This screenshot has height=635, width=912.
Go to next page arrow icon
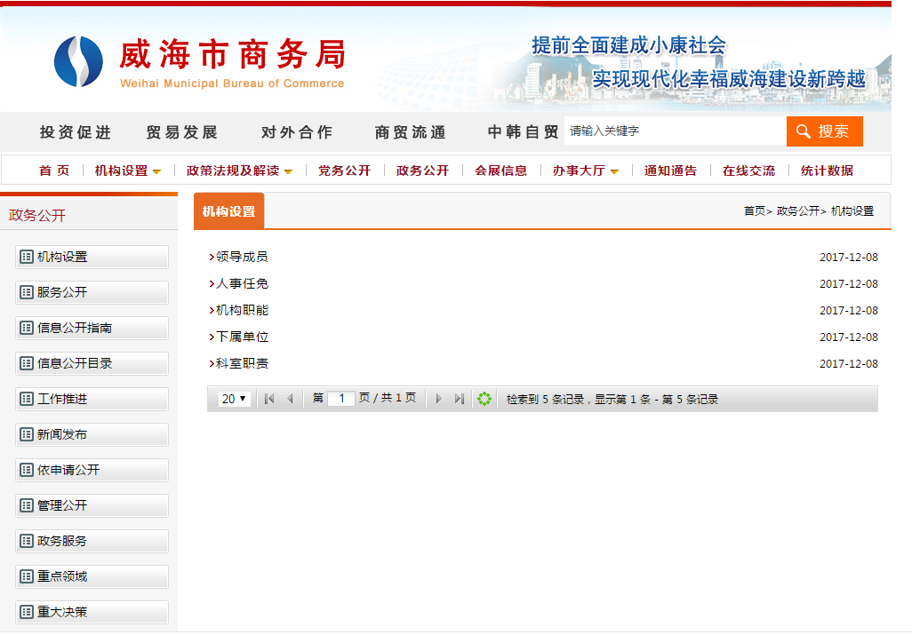pos(438,400)
